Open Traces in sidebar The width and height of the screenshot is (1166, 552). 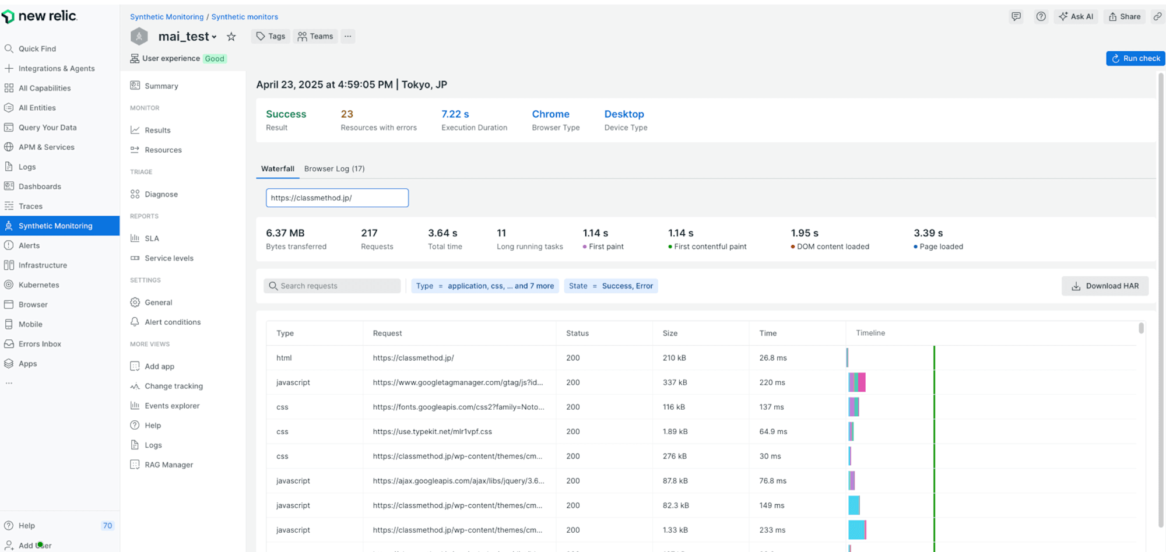tap(30, 206)
